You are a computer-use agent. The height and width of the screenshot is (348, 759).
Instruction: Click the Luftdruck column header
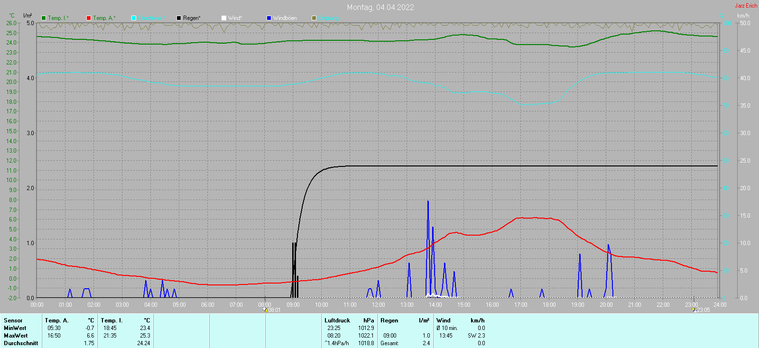coord(337,321)
